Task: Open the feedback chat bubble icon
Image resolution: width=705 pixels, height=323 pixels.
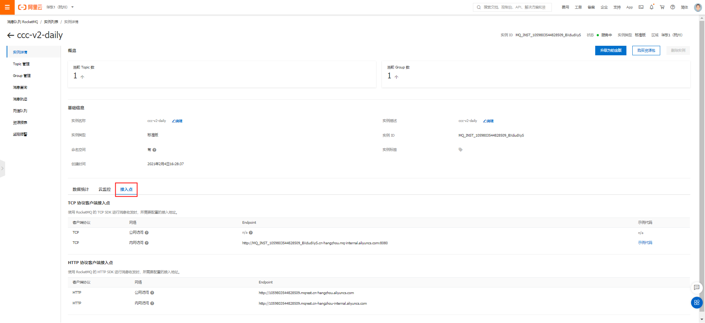Action: (697, 287)
